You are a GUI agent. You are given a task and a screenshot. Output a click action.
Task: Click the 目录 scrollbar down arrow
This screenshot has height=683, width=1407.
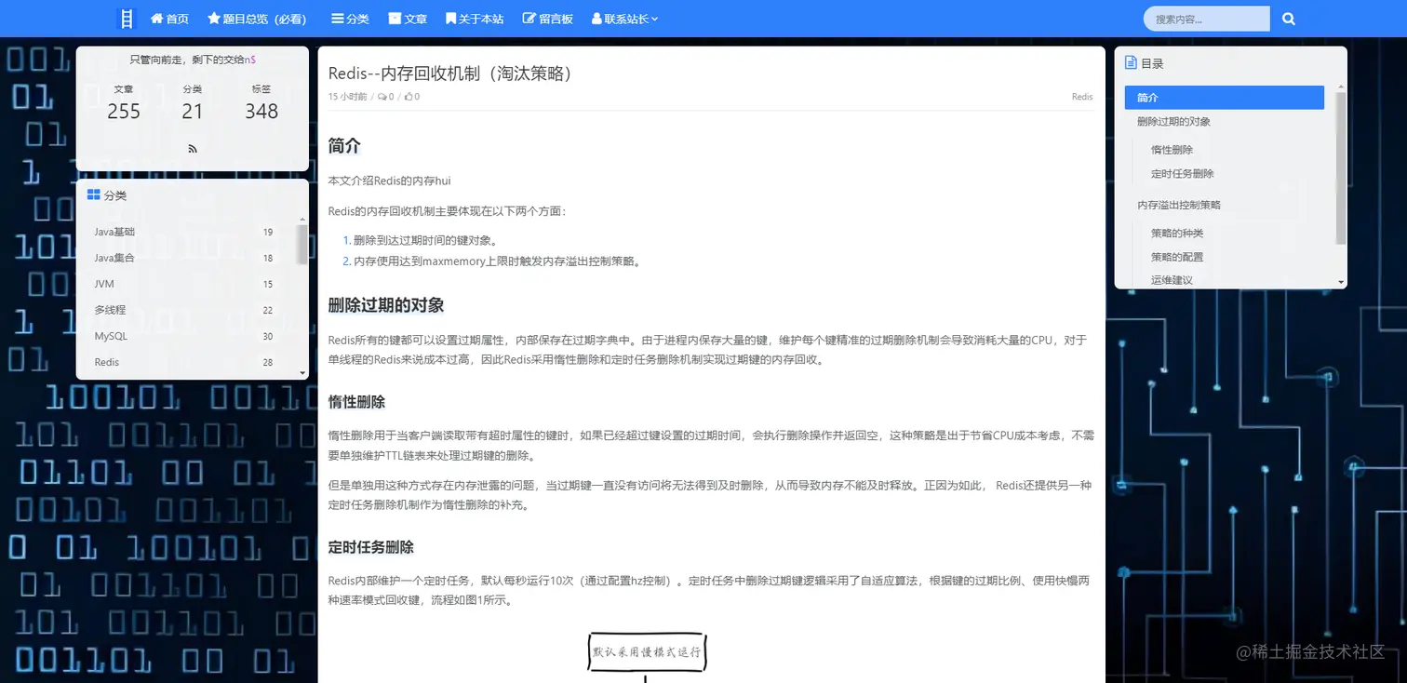click(x=1341, y=281)
